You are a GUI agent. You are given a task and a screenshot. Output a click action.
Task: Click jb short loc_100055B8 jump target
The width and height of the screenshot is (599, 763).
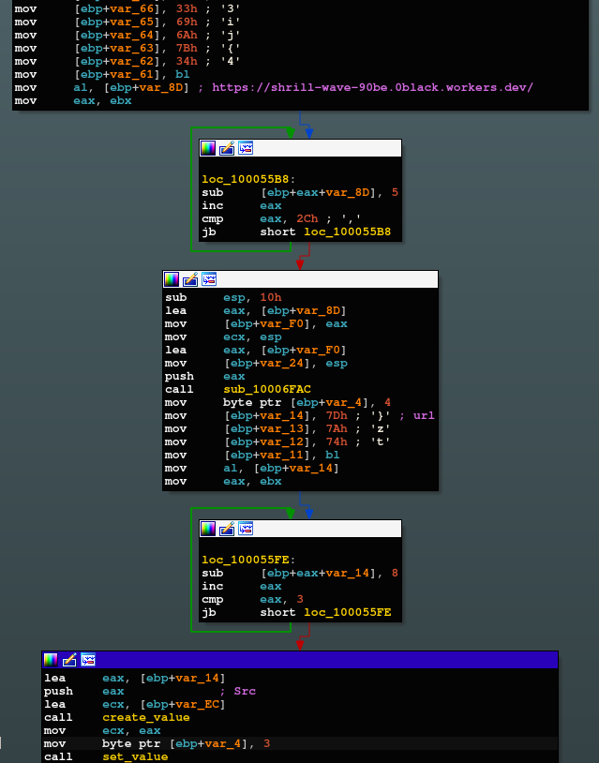click(348, 232)
